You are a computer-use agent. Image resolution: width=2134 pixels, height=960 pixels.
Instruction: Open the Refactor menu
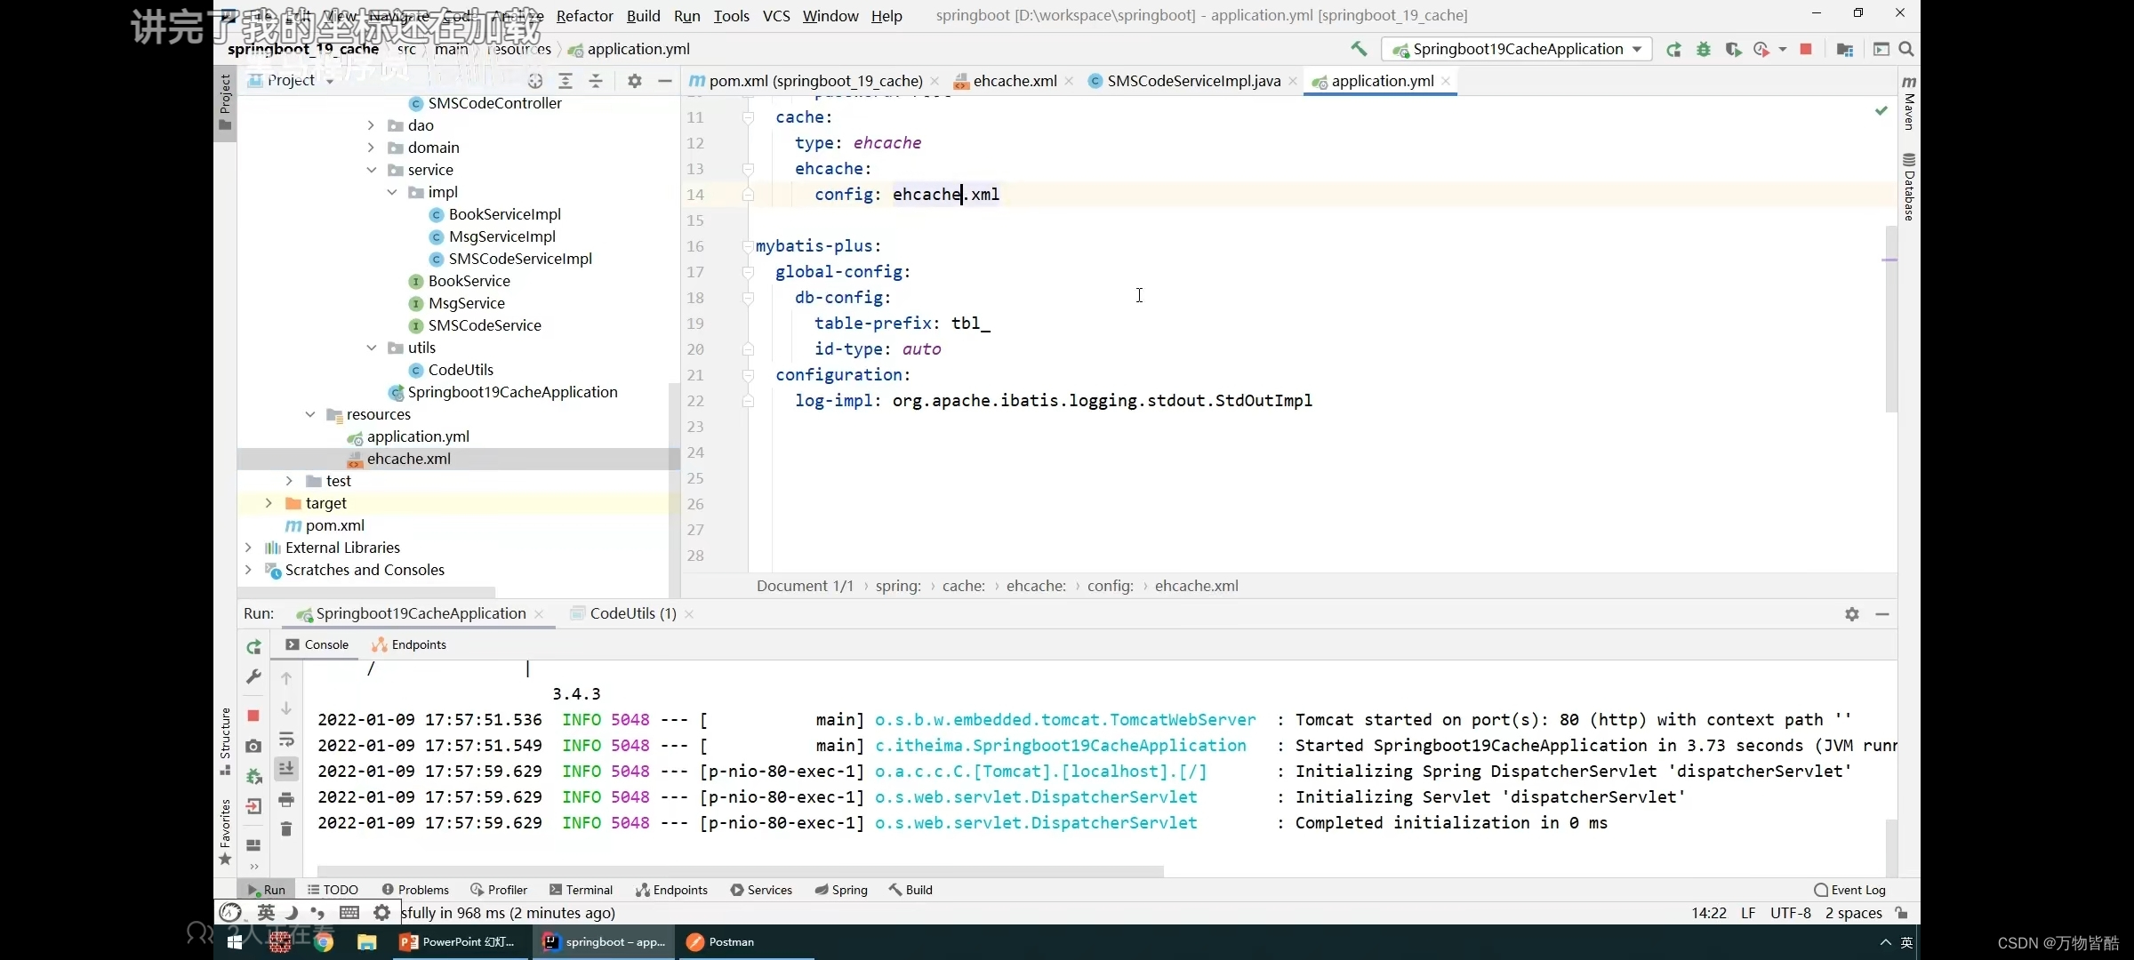coord(584,16)
